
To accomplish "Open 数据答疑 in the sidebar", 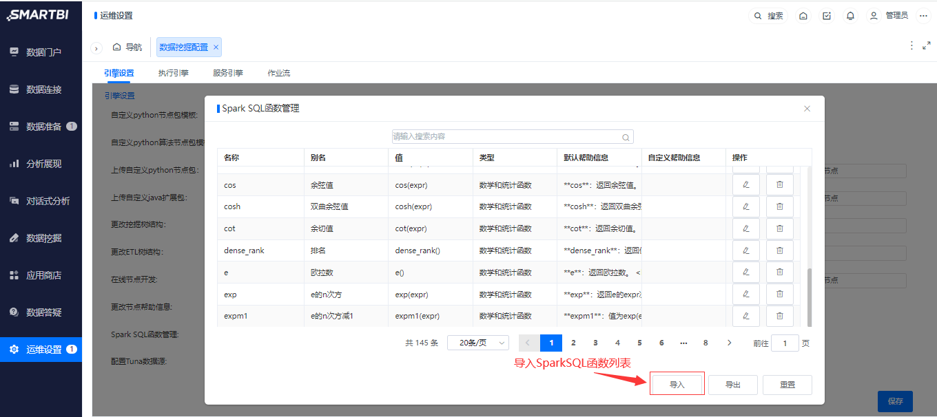I will pyautogui.click(x=41, y=312).
